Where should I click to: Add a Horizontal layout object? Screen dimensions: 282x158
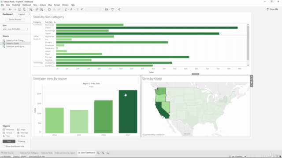(x=8, y=129)
